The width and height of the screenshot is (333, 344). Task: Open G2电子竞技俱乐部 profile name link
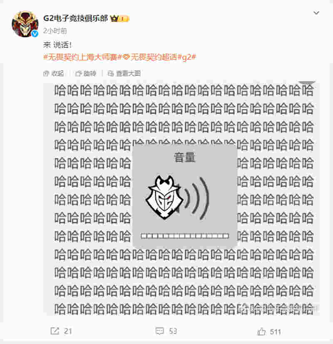pos(76,18)
